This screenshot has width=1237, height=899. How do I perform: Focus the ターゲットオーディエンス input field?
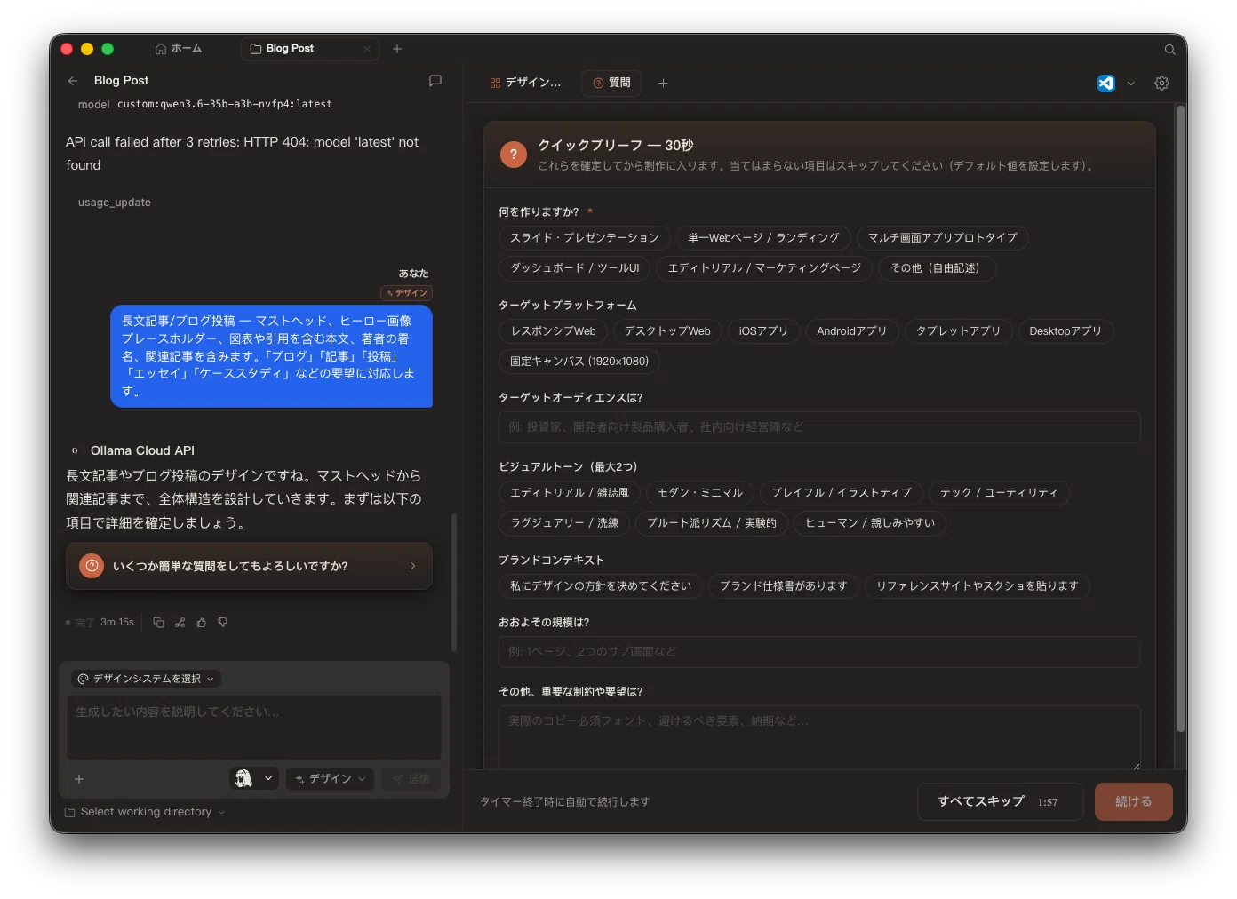click(819, 427)
